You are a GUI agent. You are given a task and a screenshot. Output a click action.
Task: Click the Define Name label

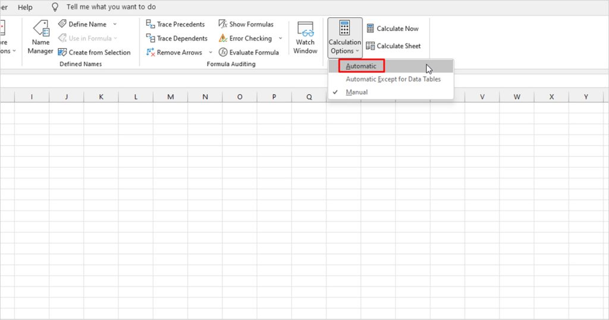[87, 24]
